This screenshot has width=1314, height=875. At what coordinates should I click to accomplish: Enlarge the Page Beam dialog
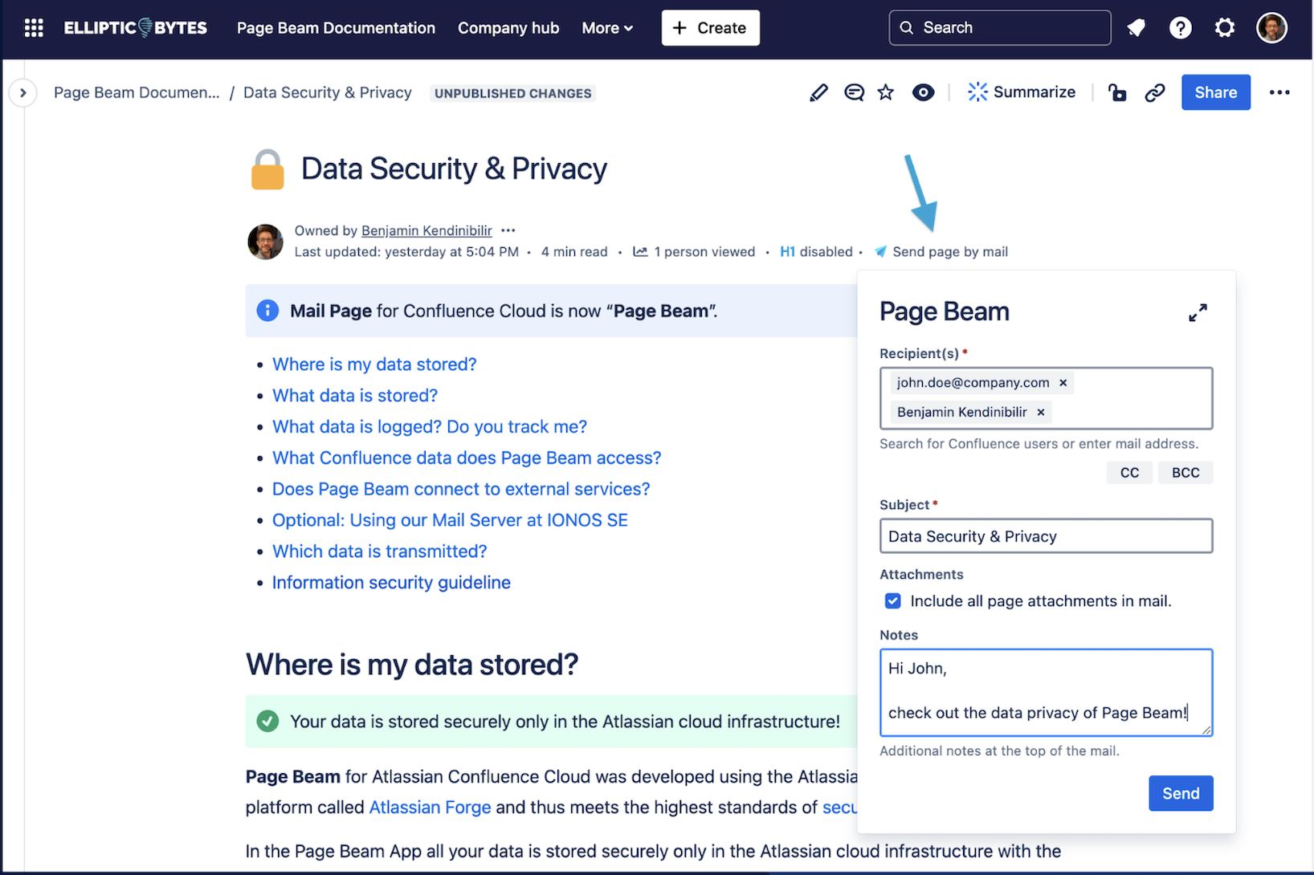coord(1198,313)
